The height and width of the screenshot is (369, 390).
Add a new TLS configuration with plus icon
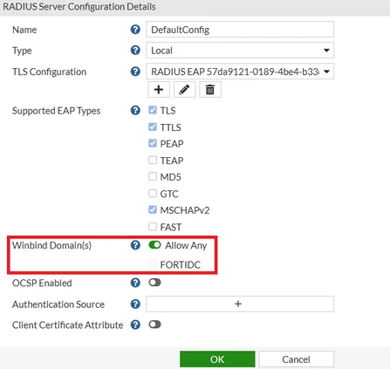coord(159,90)
